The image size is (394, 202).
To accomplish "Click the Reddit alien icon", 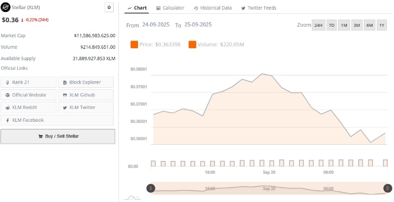I will pyautogui.click(x=8, y=107).
